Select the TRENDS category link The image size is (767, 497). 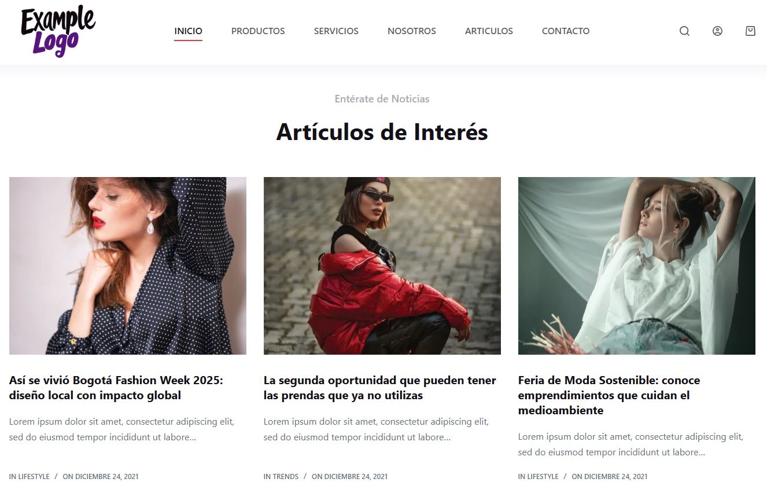[286, 477]
